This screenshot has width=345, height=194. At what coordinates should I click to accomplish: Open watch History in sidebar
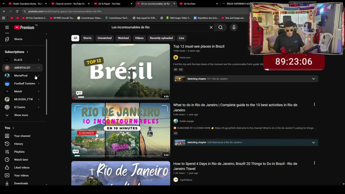tap(23, 144)
